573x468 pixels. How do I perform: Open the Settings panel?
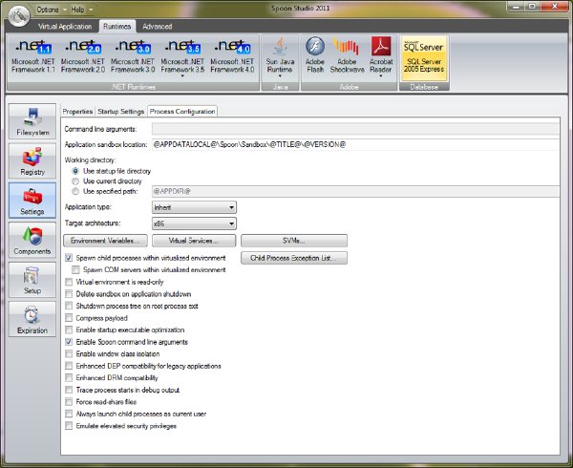[x=32, y=201]
